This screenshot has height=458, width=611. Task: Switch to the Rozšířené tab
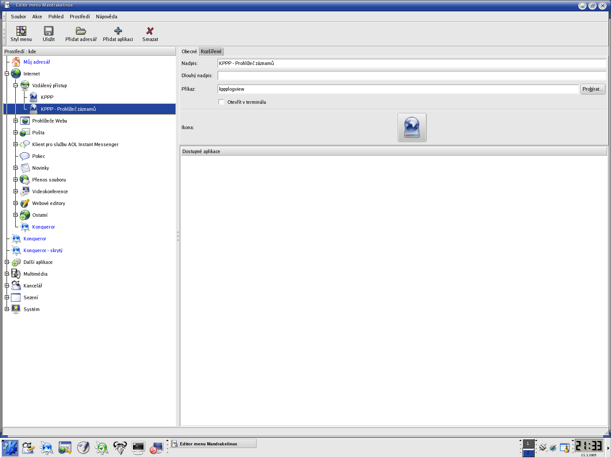tap(211, 51)
